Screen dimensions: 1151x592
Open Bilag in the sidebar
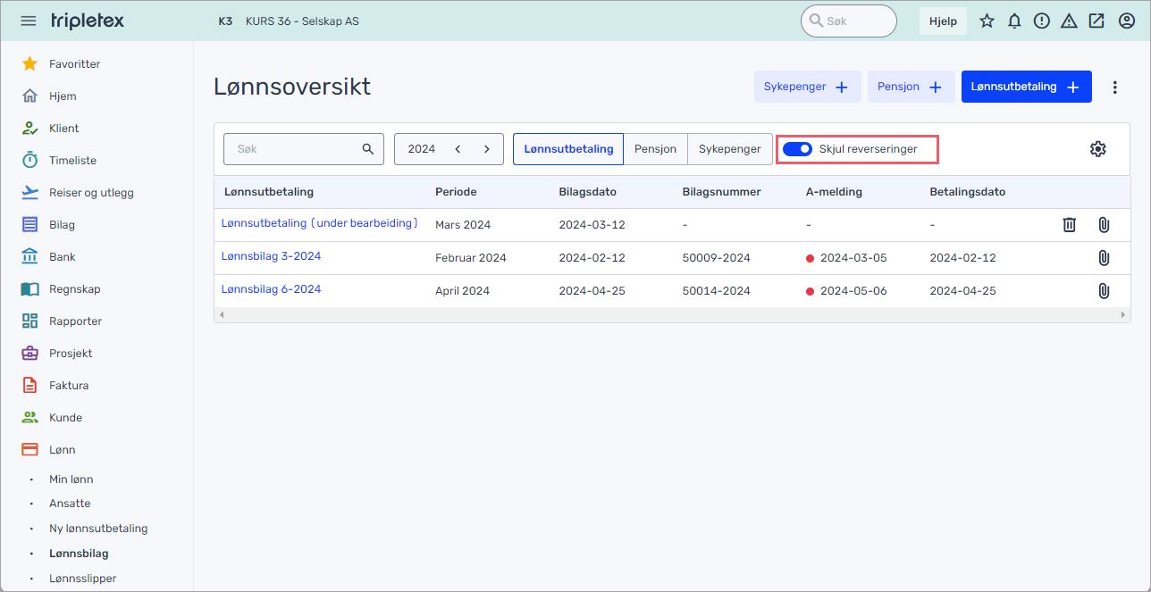(49, 225)
